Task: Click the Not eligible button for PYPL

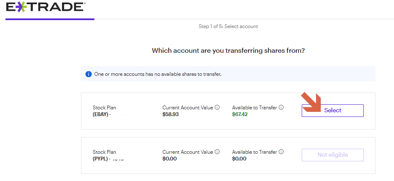Action: tap(332, 155)
